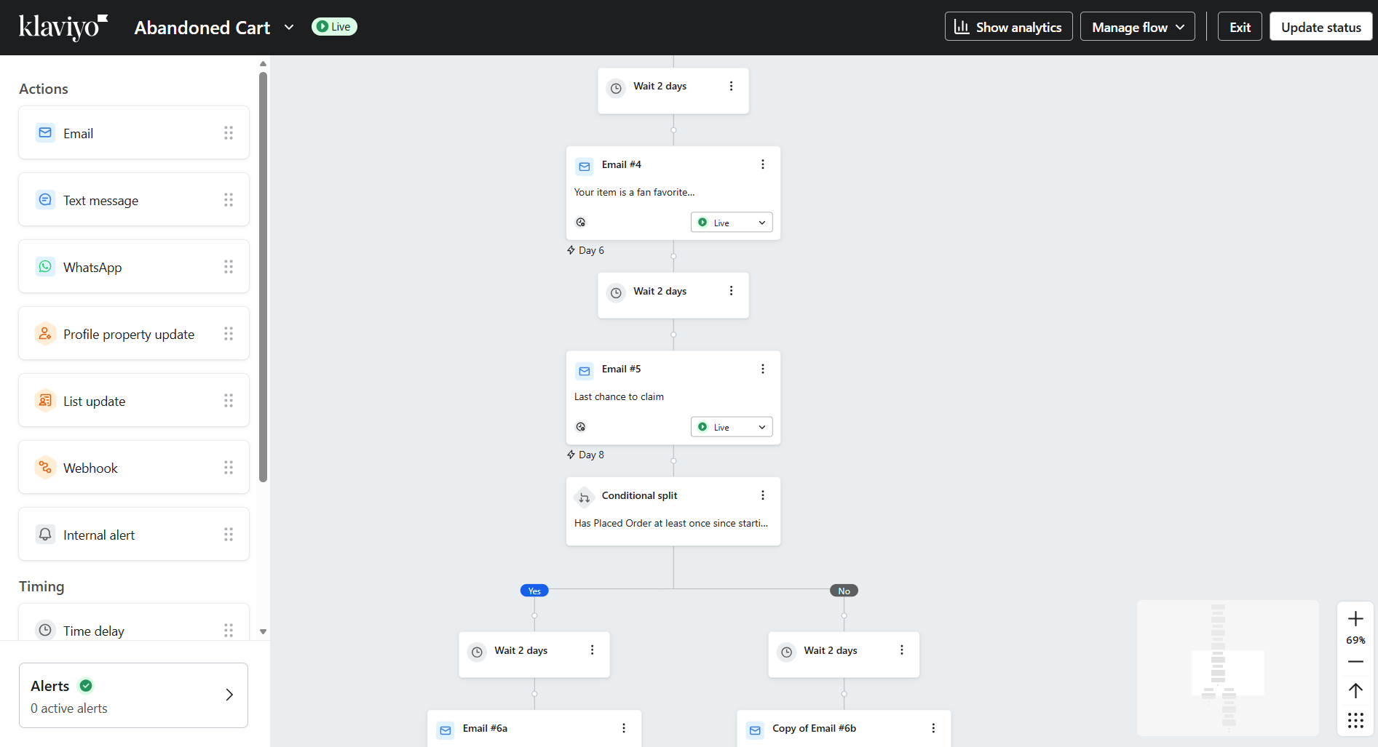Select the List update action icon
Image resolution: width=1378 pixels, height=747 pixels.
coord(44,400)
